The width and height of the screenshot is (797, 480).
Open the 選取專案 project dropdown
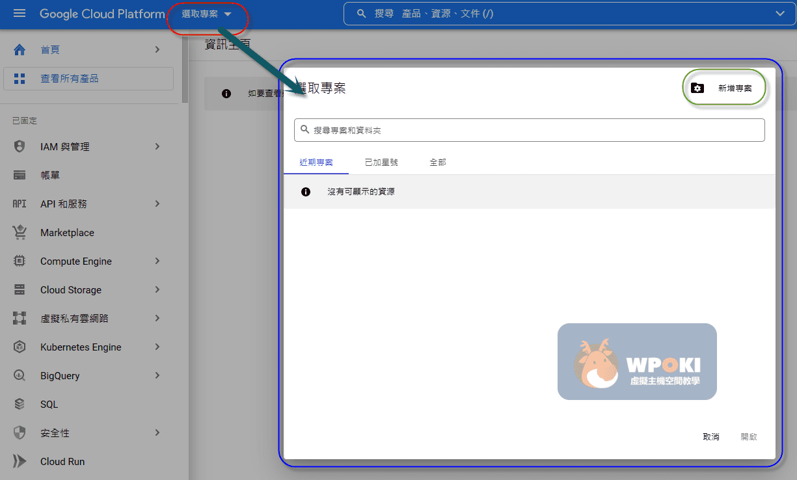pos(206,14)
